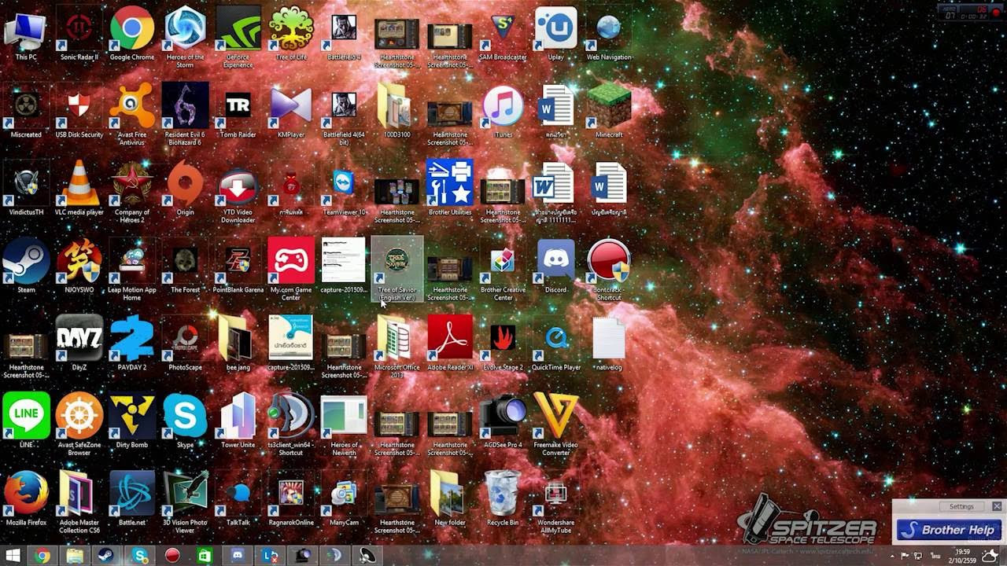This screenshot has width=1007, height=566.
Task: Open Adobe Master Collection CS6 folder
Action: coord(79,493)
